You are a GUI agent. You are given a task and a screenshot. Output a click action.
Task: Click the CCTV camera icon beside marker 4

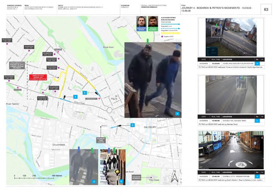(64, 97)
